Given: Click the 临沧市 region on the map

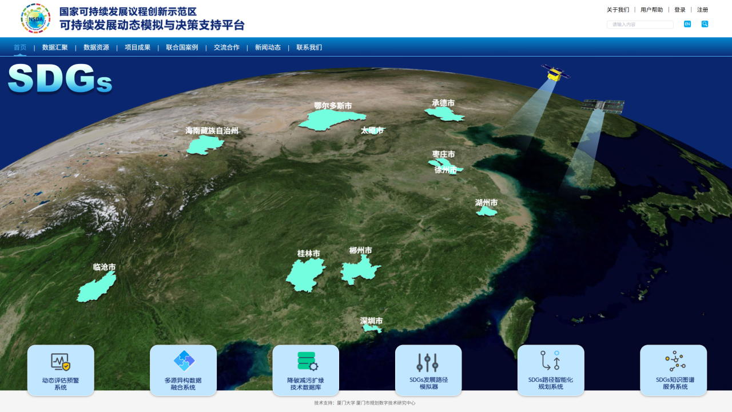Looking at the screenshot, I should pyautogui.click(x=96, y=289).
